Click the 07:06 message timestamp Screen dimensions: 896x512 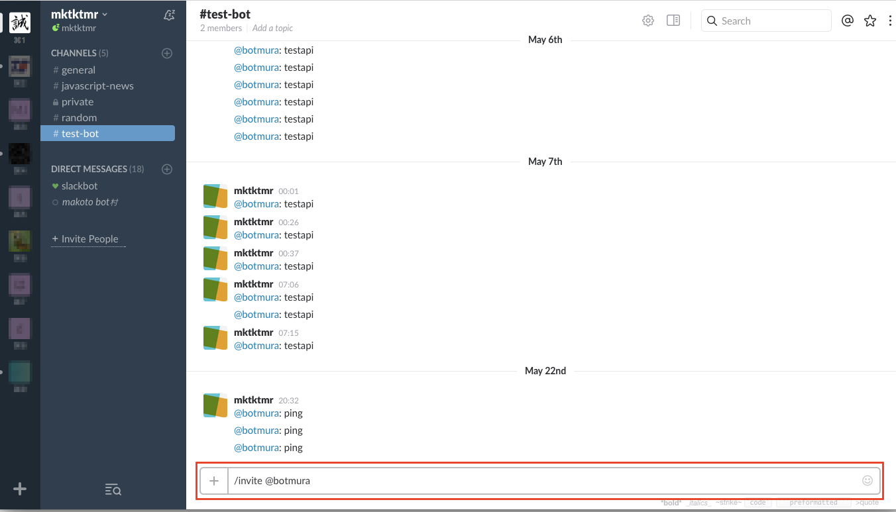[288, 285]
